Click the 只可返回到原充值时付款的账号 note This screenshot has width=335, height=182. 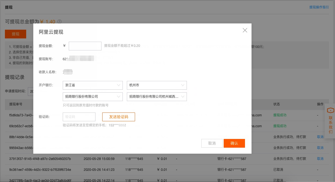tap(86, 105)
